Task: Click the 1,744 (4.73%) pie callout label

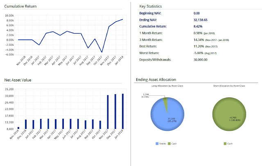Action: point(145,96)
